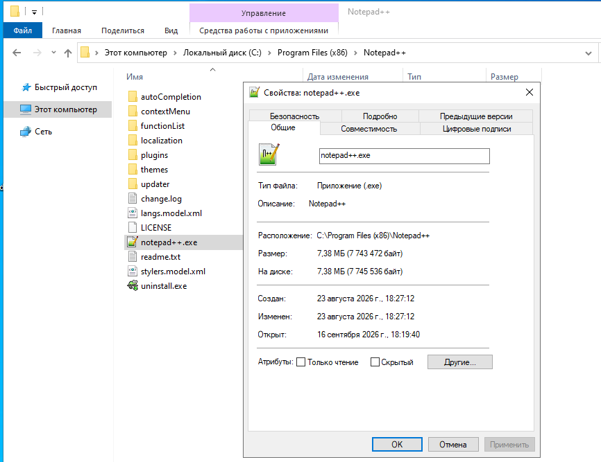Switch to 'Цифровые подписи' tab

point(477,129)
